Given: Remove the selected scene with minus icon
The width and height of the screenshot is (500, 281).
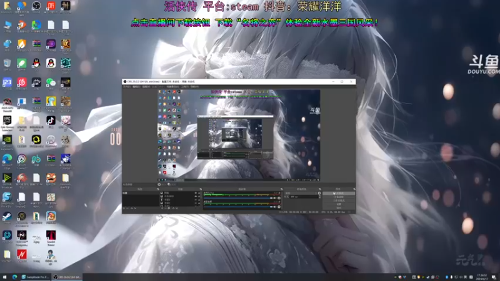Looking at the screenshot, I should [x=127, y=208].
